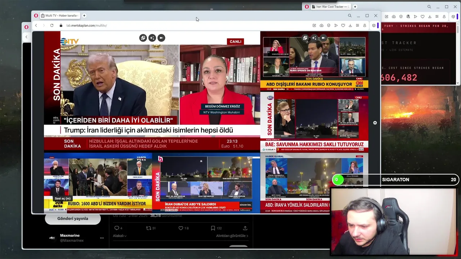Unmute via the Sesi aç (m) button
461x259 pixels.
[x=63, y=199]
